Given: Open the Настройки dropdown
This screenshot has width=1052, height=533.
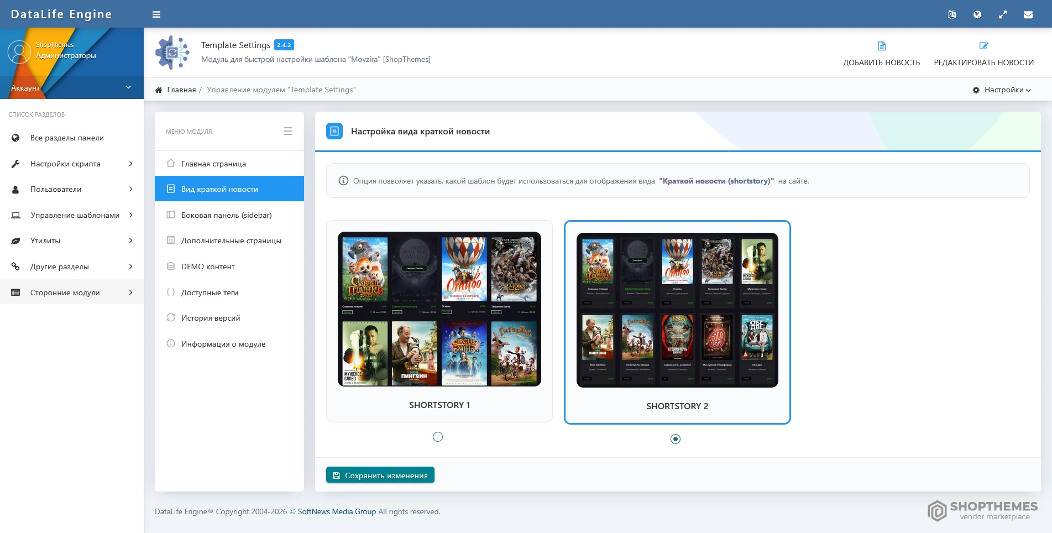Looking at the screenshot, I should click(x=1002, y=90).
